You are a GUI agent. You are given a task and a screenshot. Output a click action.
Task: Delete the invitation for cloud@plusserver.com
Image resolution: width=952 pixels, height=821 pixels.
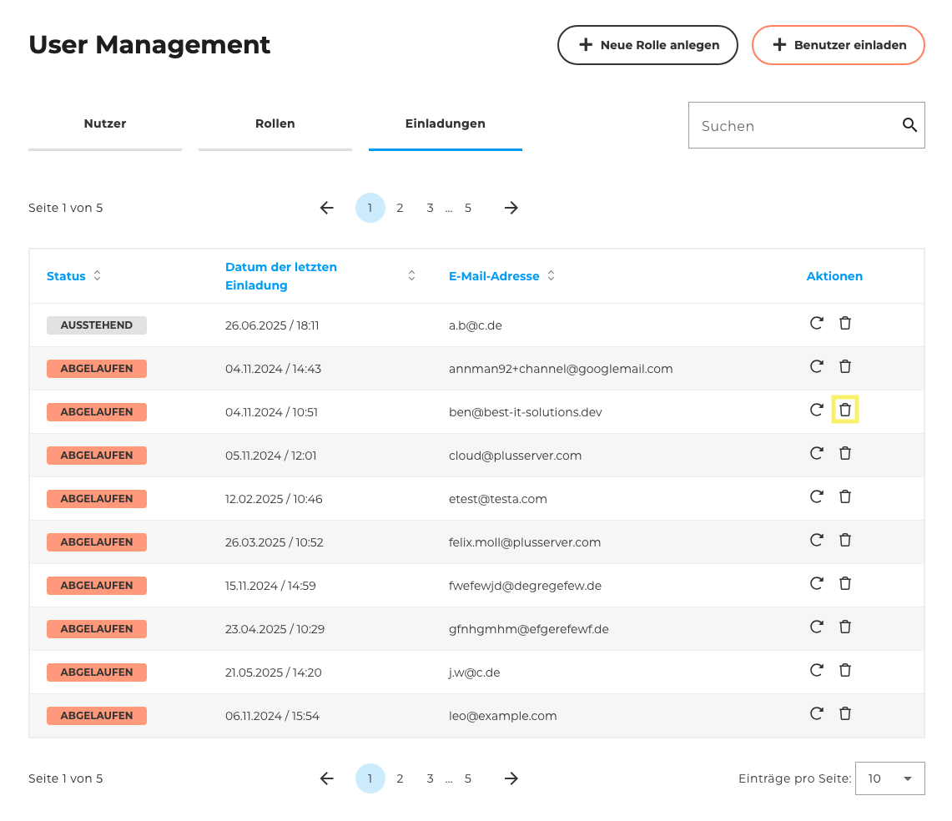pos(845,453)
